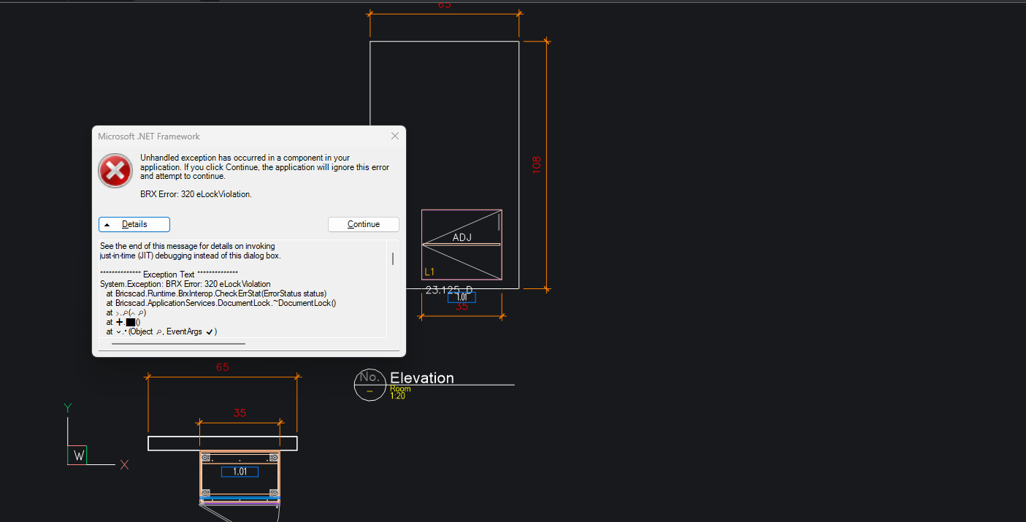Select the 108 vertical dimension text

[x=537, y=164]
